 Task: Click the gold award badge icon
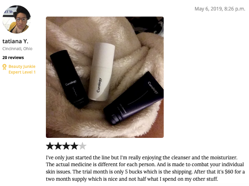click(x=4, y=67)
